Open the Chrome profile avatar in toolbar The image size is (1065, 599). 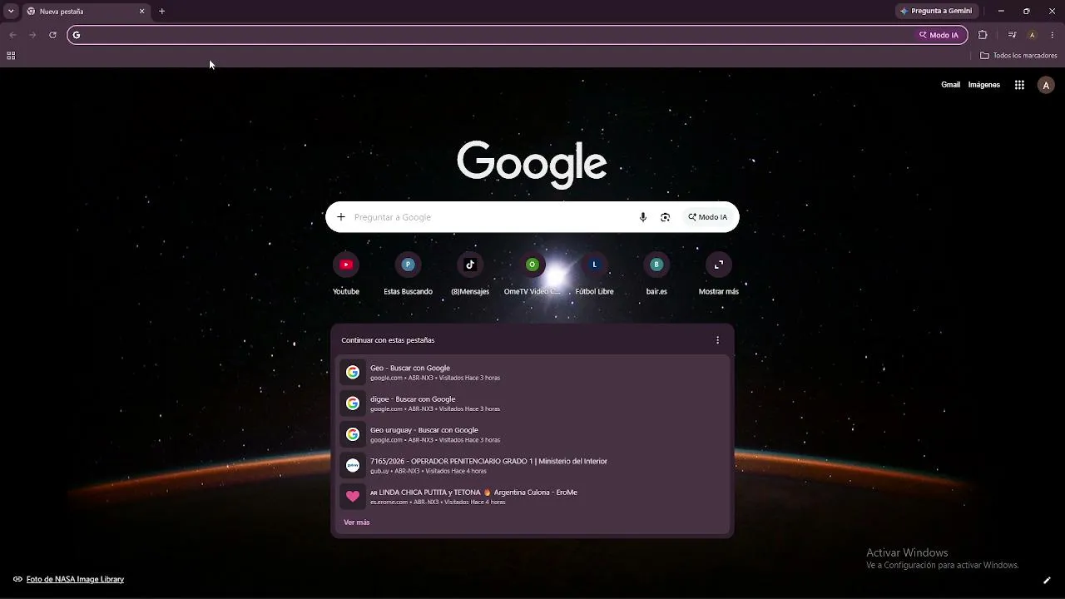pos(1033,35)
